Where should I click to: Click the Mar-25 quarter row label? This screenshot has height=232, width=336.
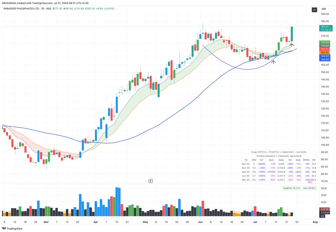point(246,164)
